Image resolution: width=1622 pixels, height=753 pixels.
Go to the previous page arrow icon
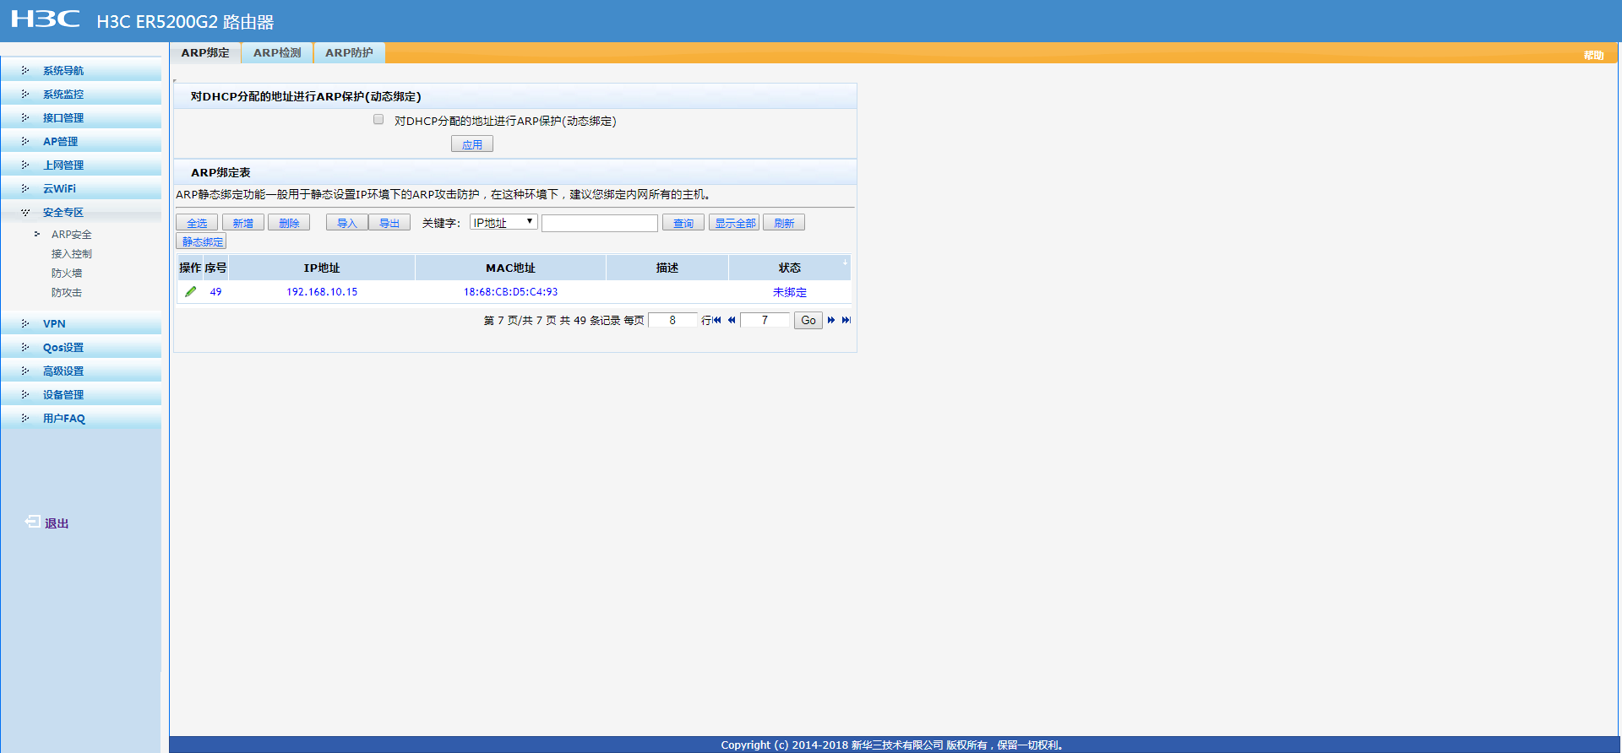(x=732, y=320)
